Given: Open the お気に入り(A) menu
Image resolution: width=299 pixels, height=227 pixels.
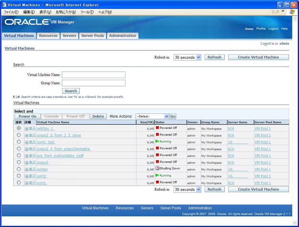Looking at the screenshot, I should click(66, 12).
